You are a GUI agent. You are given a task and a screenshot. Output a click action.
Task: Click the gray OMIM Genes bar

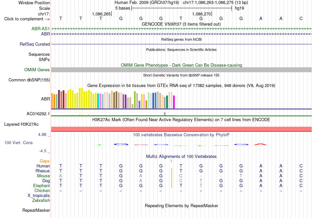pyautogui.click(x=181, y=70)
